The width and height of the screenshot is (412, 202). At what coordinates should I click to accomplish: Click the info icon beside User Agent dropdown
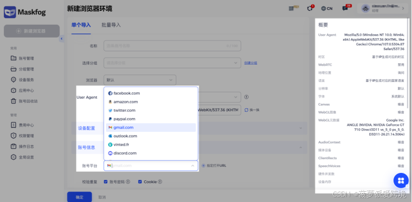click(x=246, y=97)
